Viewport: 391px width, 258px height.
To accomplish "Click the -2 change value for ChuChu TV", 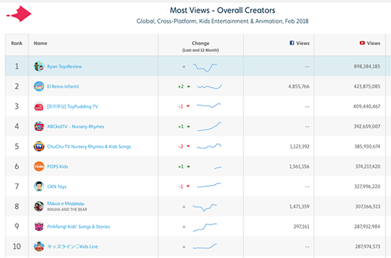I will (181, 146).
